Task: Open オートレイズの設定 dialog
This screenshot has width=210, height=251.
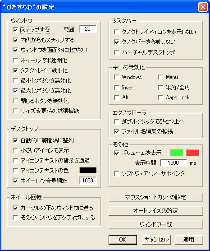Action: (156, 211)
